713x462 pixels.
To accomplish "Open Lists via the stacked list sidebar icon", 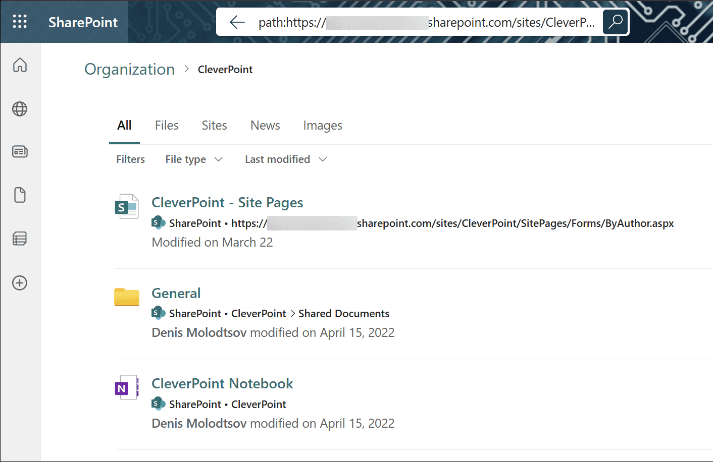I will (x=20, y=238).
